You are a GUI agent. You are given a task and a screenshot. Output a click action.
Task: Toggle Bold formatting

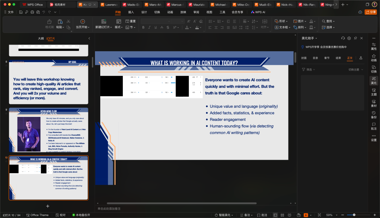[x=143, y=27]
